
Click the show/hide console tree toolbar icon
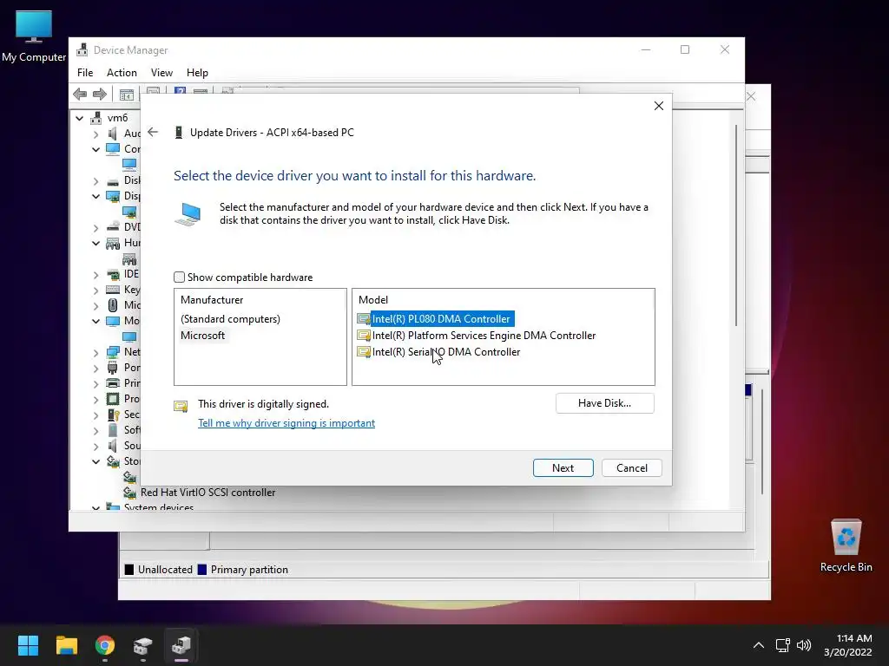point(127,94)
